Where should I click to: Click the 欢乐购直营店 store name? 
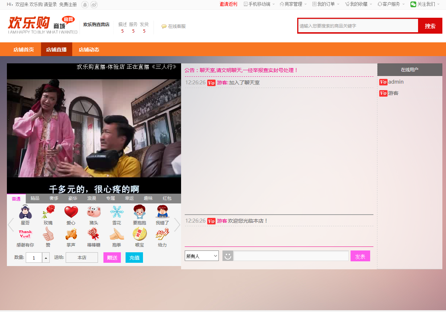(96, 25)
